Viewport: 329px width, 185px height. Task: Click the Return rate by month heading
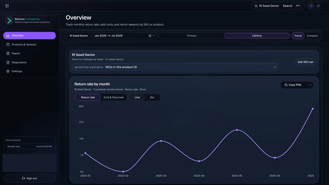(x=92, y=84)
